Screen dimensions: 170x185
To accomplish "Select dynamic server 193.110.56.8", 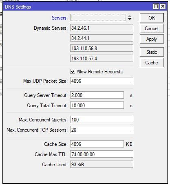I will [x=102, y=48].
